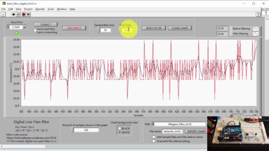The height and width of the screenshot is (151, 269).
Task: Click the window bottom horizontal scrollbar
Action: coord(104,146)
